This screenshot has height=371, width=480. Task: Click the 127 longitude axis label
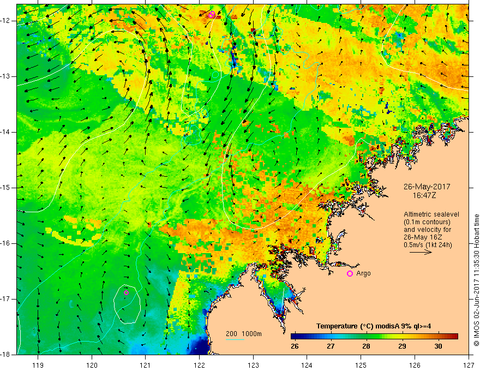click(x=469, y=365)
